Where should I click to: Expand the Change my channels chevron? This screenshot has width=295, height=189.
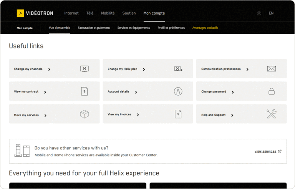tap(50, 70)
